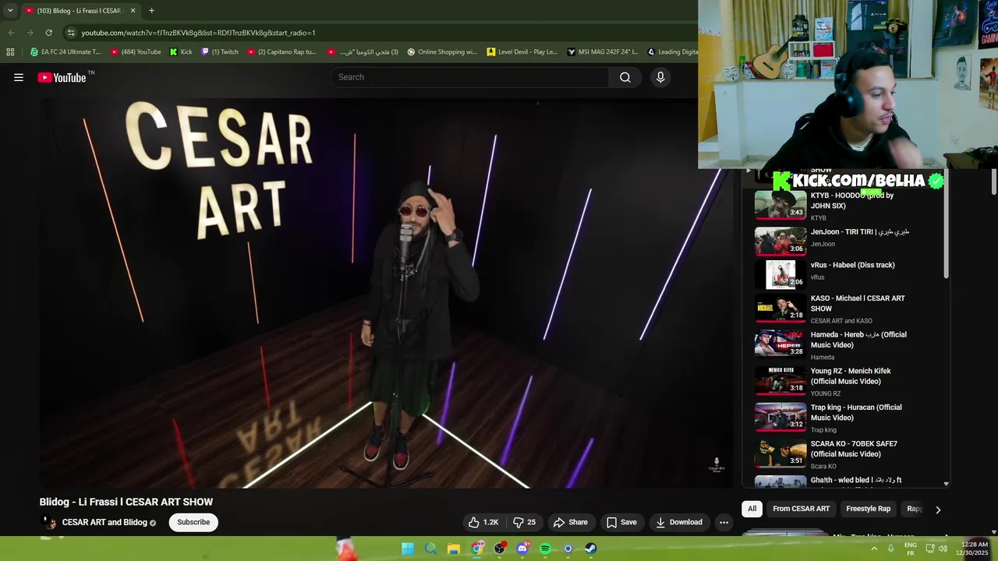The width and height of the screenshot is (998, 561).
Task: Click the video title Blidog - Li Frassi
Action: (x=126, y=502)
